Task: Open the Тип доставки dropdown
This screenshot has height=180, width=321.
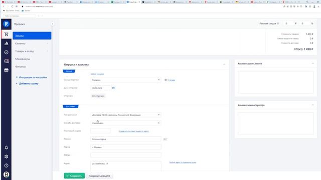Action: pyautogui.click(x=126, y=115)
